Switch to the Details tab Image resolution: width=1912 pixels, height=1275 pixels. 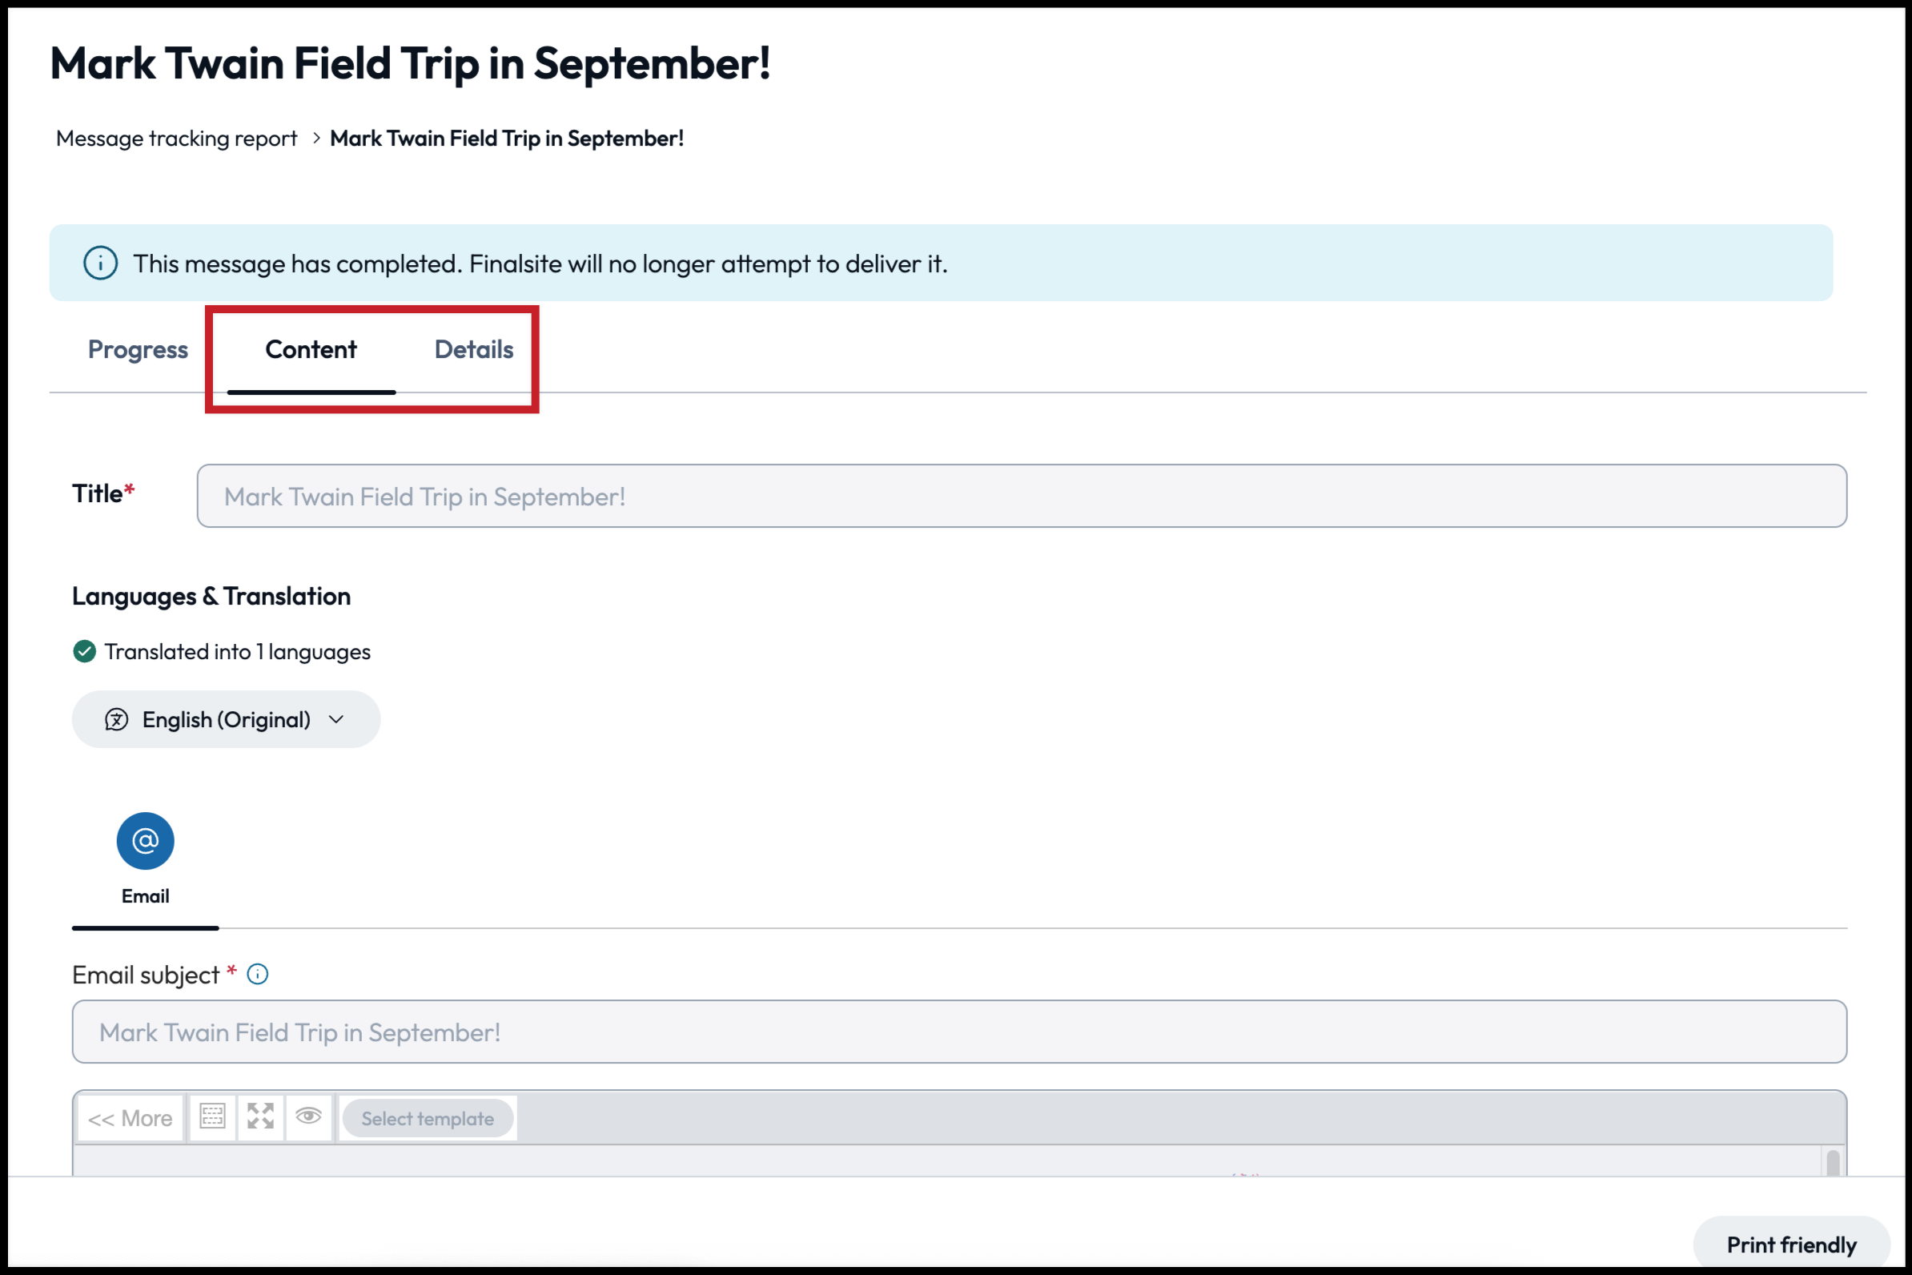[x=474, y=350]
